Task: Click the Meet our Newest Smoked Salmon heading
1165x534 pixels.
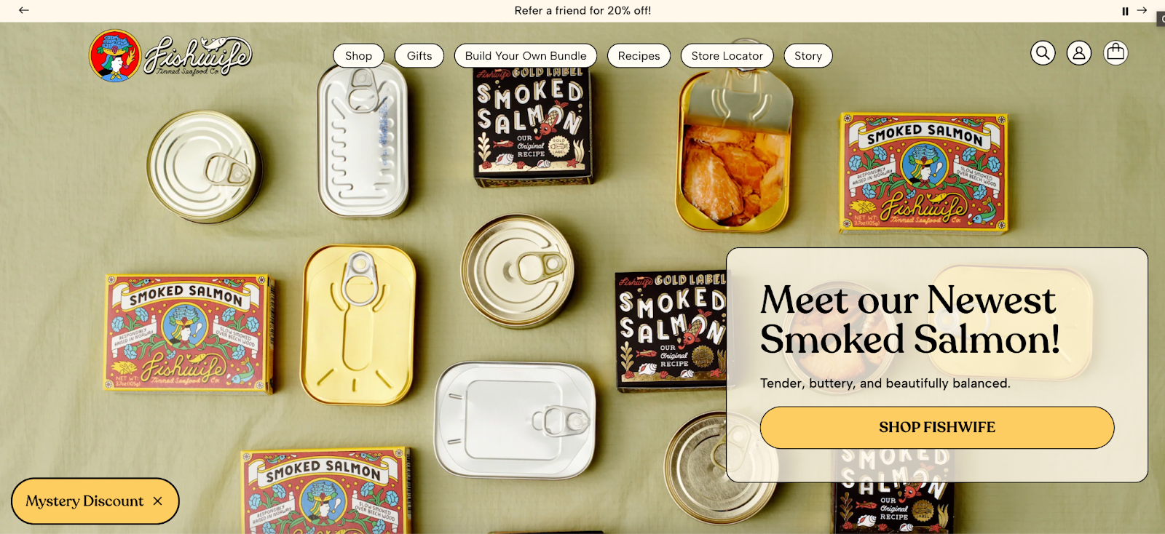Action: tap(909, 319)
